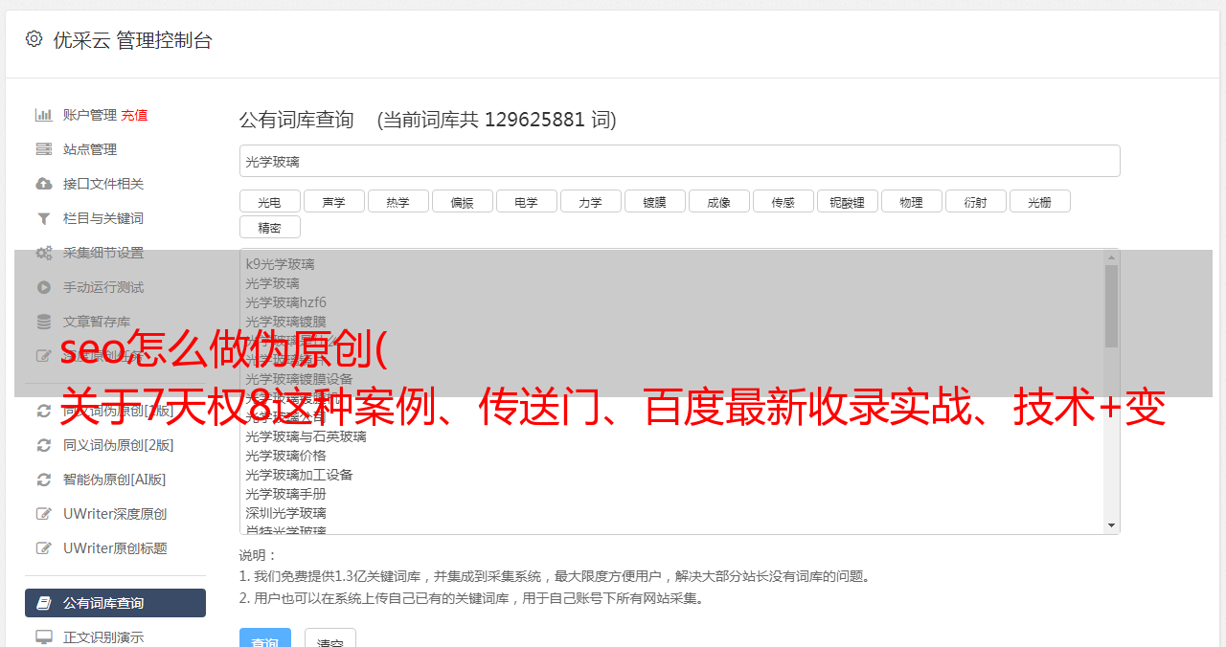The width and height of the screenshot is (1226, 647).
Task: Select 光学玻璃手册 in the results list
Action: [x=285, y=494]
